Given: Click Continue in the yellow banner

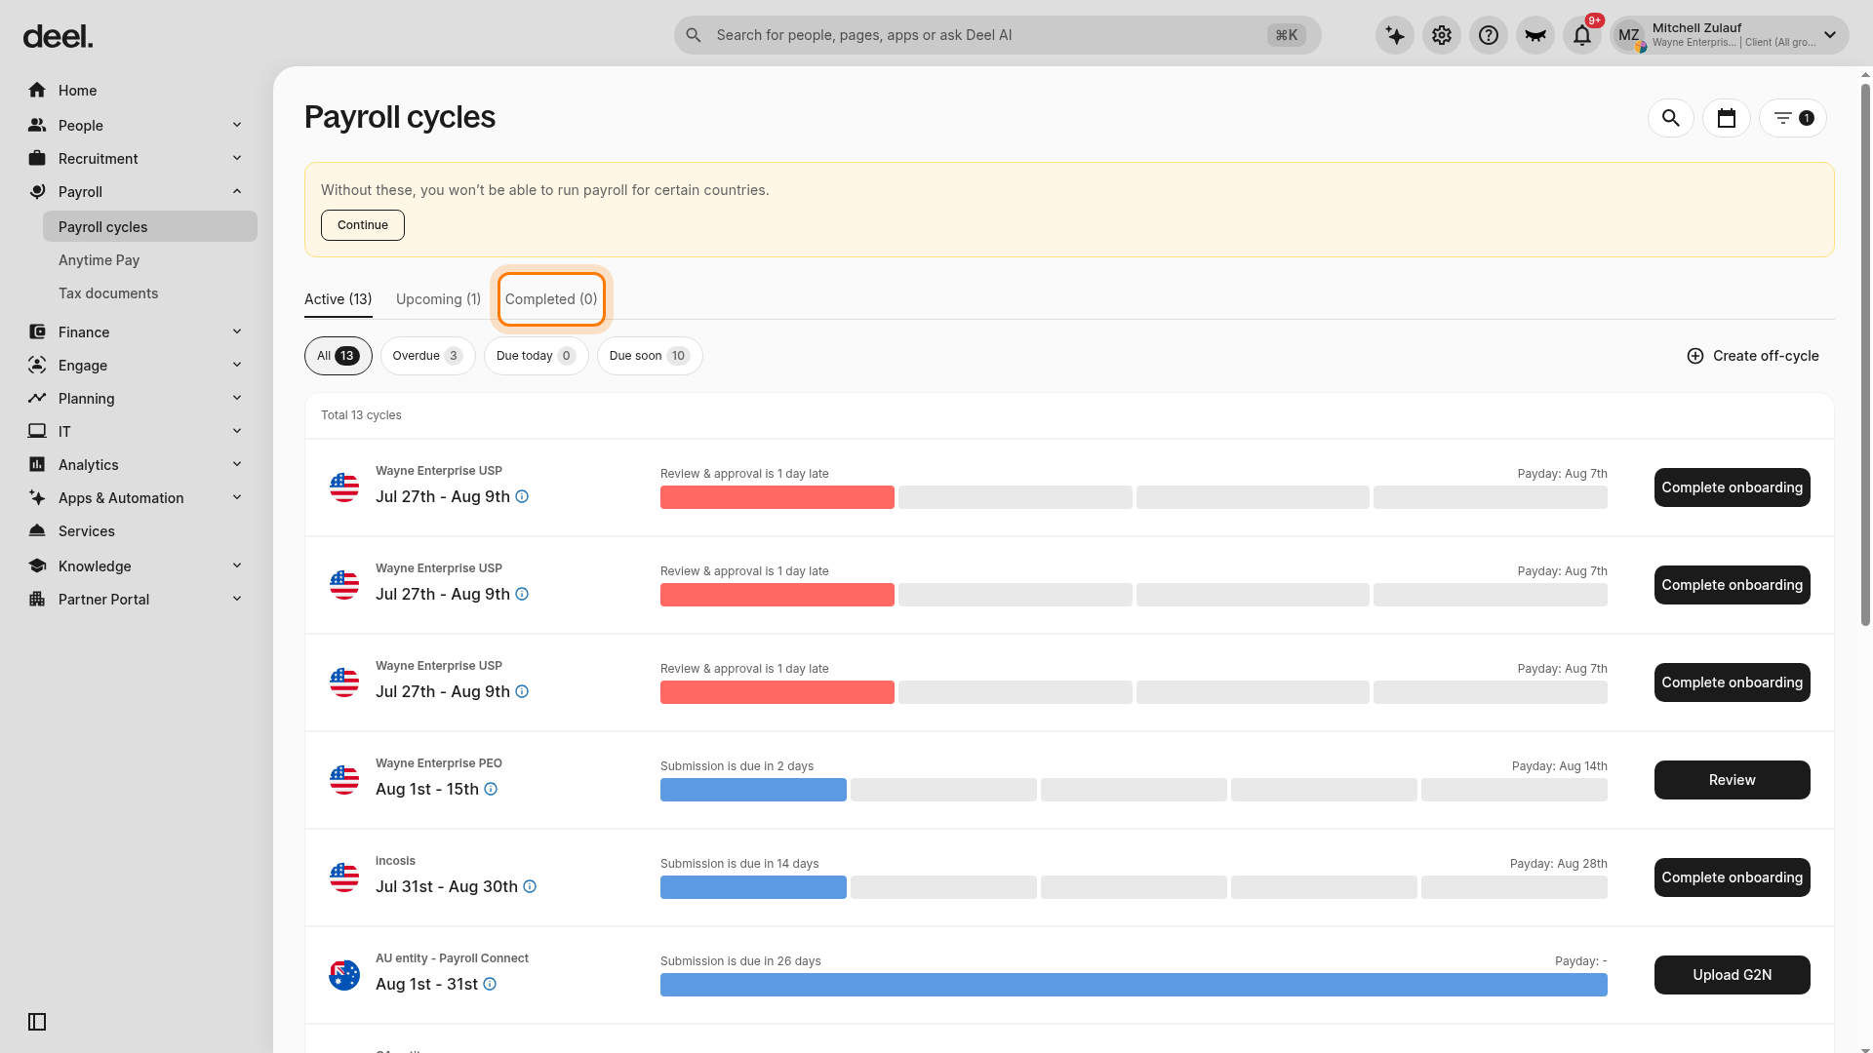Looking at the screenshot, I should [363, 225].
